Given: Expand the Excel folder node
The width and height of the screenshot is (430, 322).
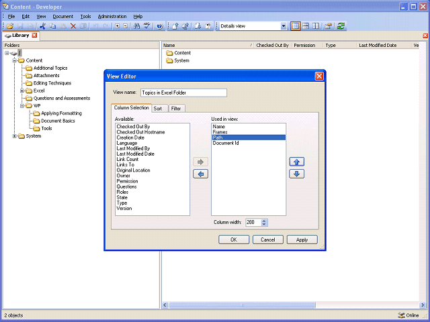Looking at the screenshot, I should point(22,91).
